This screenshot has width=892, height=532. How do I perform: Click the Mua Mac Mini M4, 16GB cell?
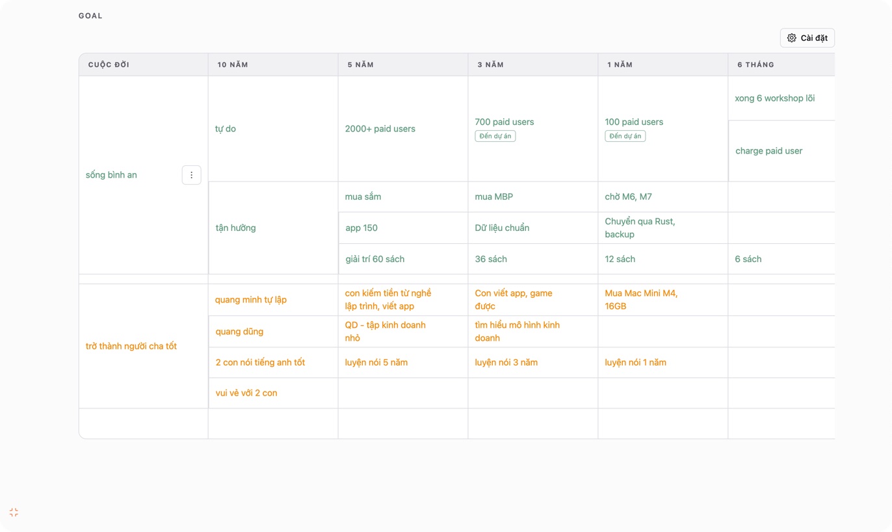[663, 300]
